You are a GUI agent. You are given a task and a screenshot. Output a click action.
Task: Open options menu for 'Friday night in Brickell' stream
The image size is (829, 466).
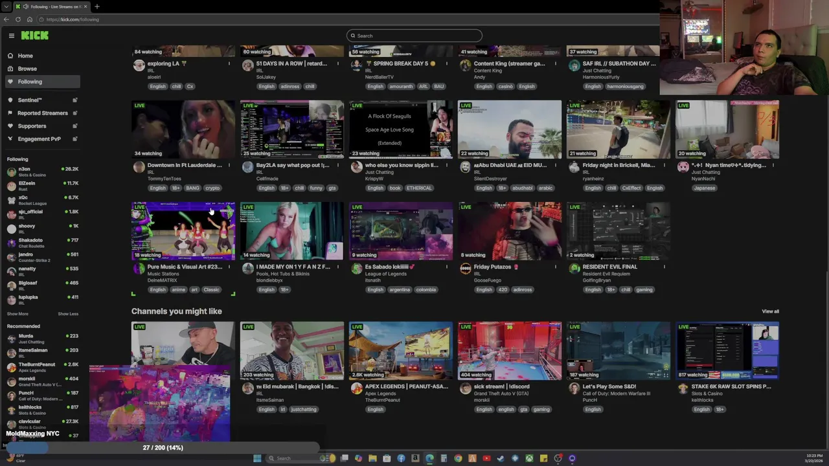point(664,165)
